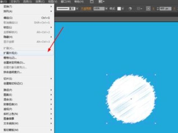
Task: Click the white sketched circle on the canvas
Action: click(x=131, y=99)
